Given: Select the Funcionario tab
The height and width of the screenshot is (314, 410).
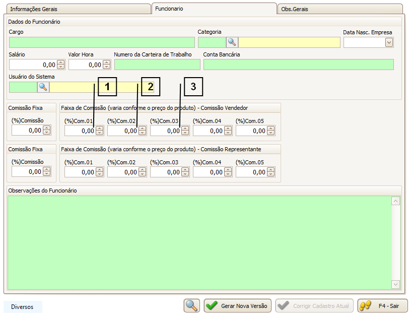Looking at the screenshot, I should click(x=169, y=9).
